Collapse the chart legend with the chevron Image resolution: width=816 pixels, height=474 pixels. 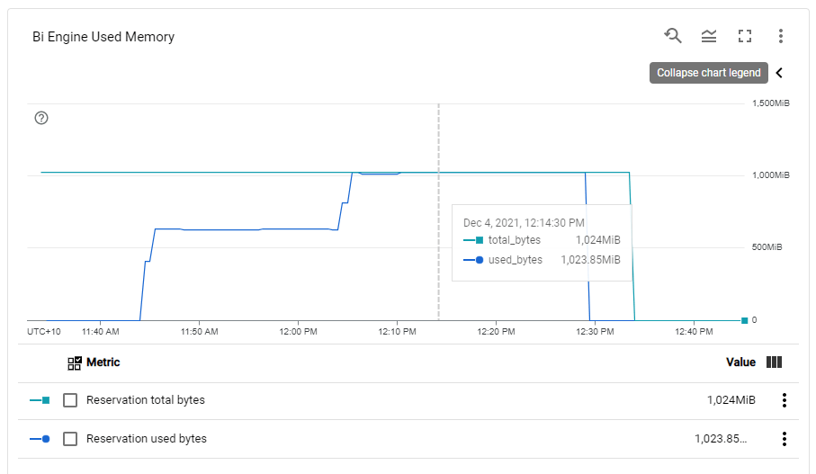point(779,73)
